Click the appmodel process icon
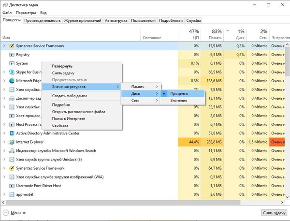The image size is (290, 221). point(12,194)
